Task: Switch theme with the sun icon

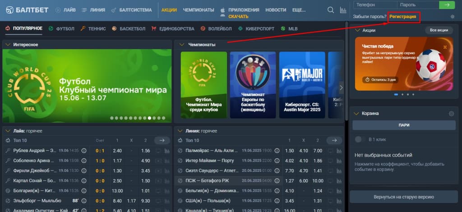Action: (453, 17)
